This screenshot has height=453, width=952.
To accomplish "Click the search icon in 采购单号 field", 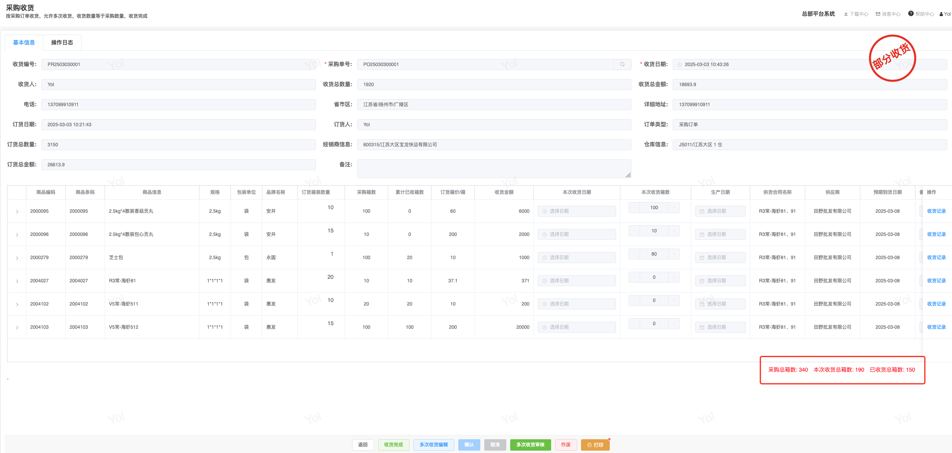I will pyautogui.click(x=622, y=64).
